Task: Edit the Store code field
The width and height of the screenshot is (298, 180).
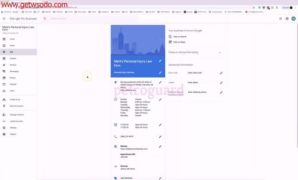Action: click(x=221, y=73)
